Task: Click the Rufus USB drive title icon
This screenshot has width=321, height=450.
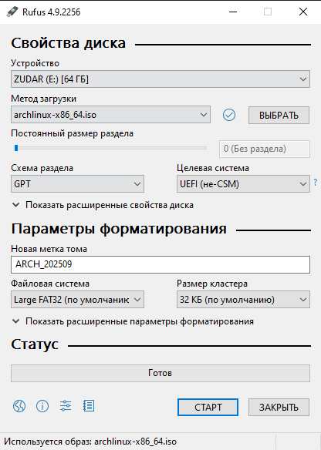Action: (12, 12)
